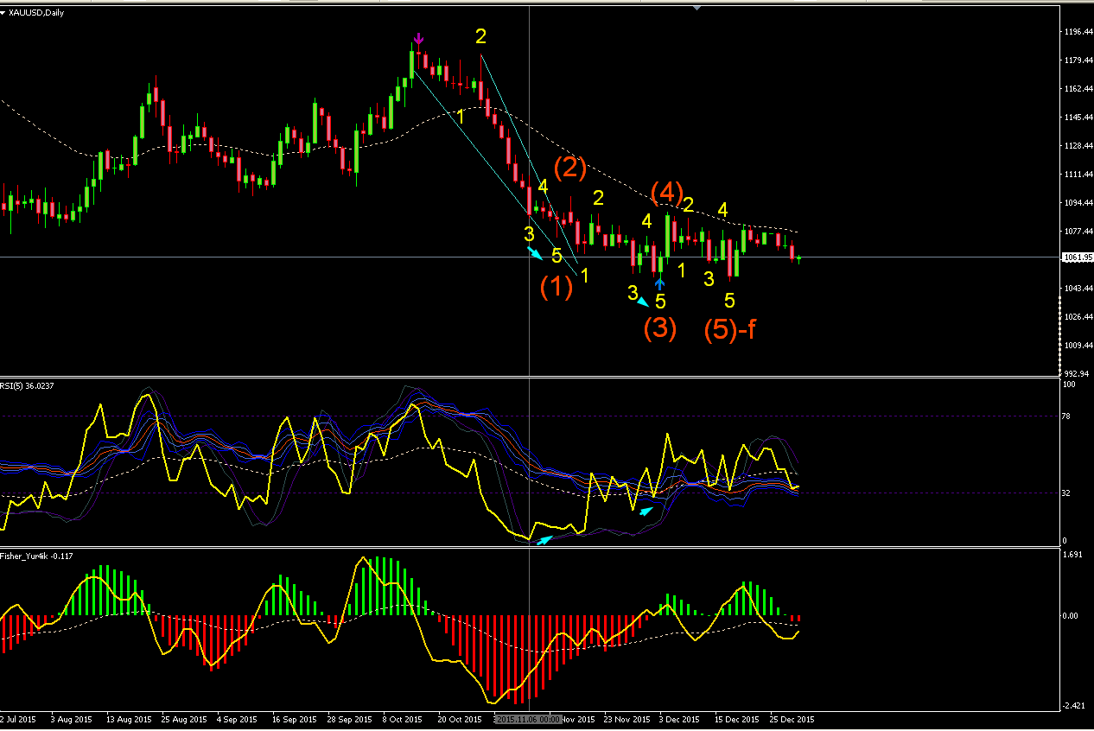
Task: Click the orange (5)-f wave label
Action: click(730, 331)
